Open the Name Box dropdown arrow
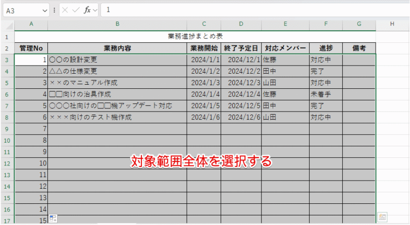The image size is (410, 225). click(x=45, y=11)
